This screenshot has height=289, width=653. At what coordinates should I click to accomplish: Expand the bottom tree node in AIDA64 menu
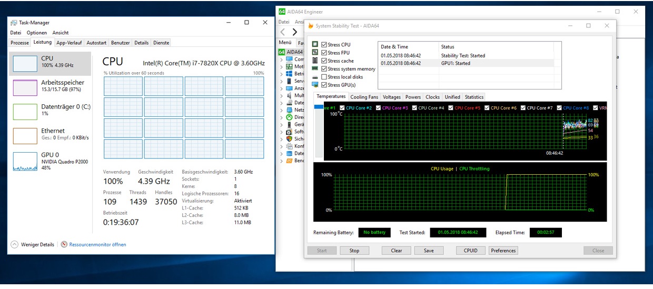click(x=281, y=161)
